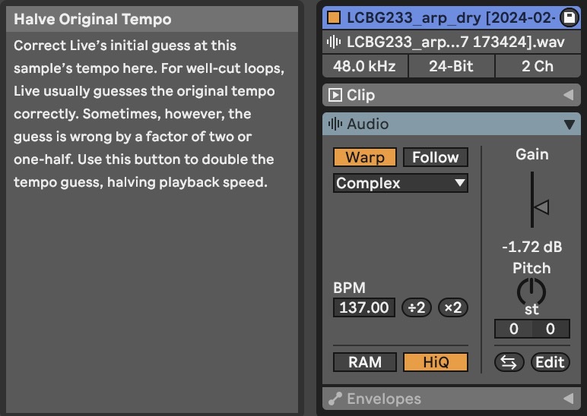Collapse the Audio panel triangle
This screenshot has height=416, width=587.
tap(567, 124)
